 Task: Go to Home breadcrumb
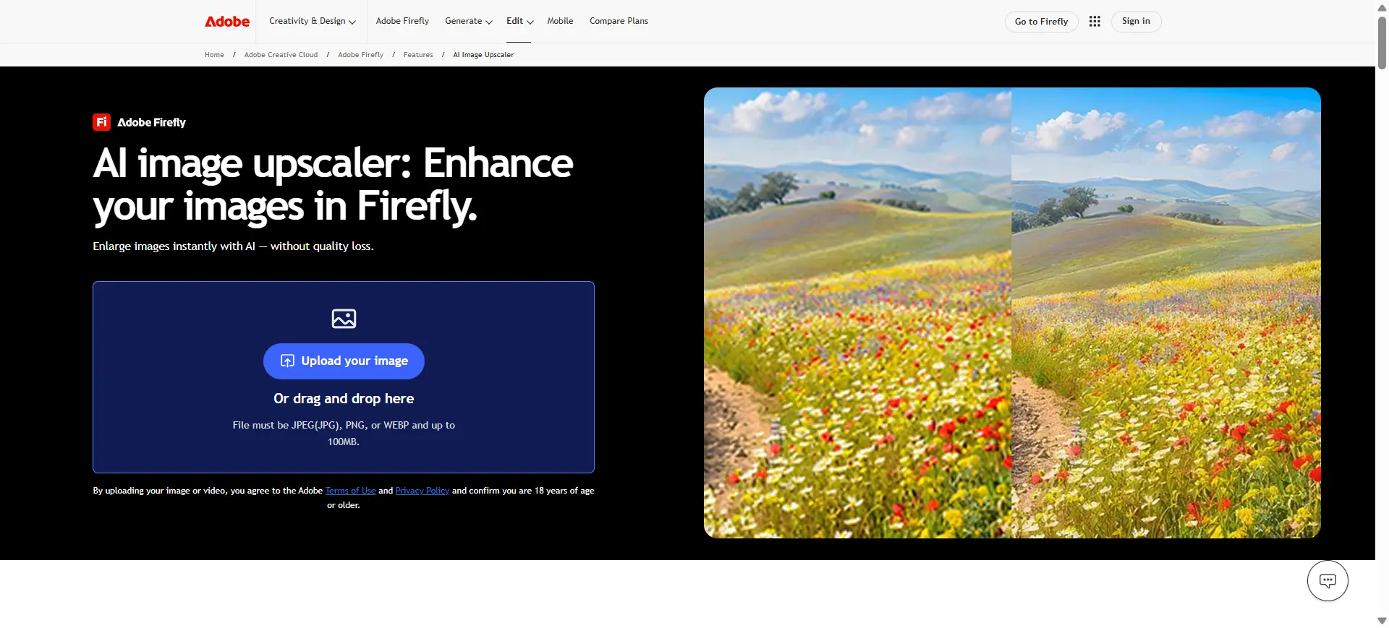pyautogui.click(x=214, y=55)
